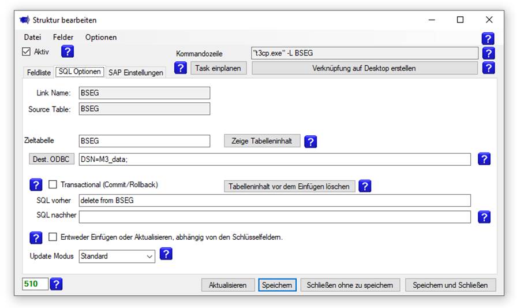Viewport: 524px width, 308px height.
Task: Open help for Zeige Tabelleninhalt button
Action: click(x=310, y=142)
